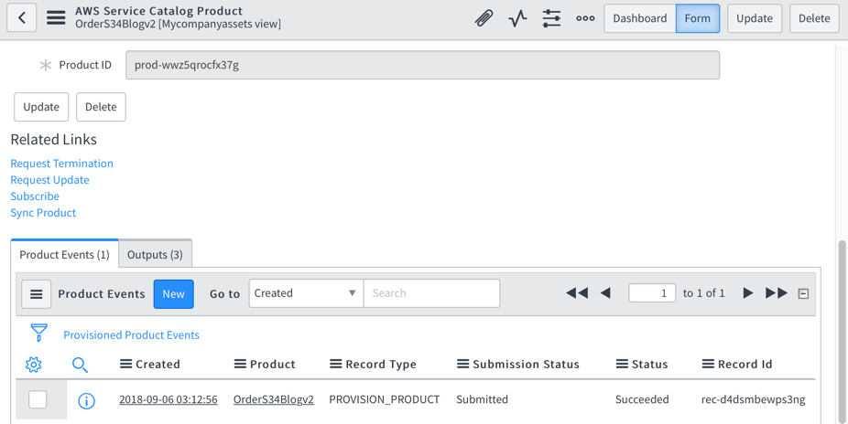Click the Sync Product link
Image resolution: width=848 pixels, height=424 pixels.
(x=43, y=213)
